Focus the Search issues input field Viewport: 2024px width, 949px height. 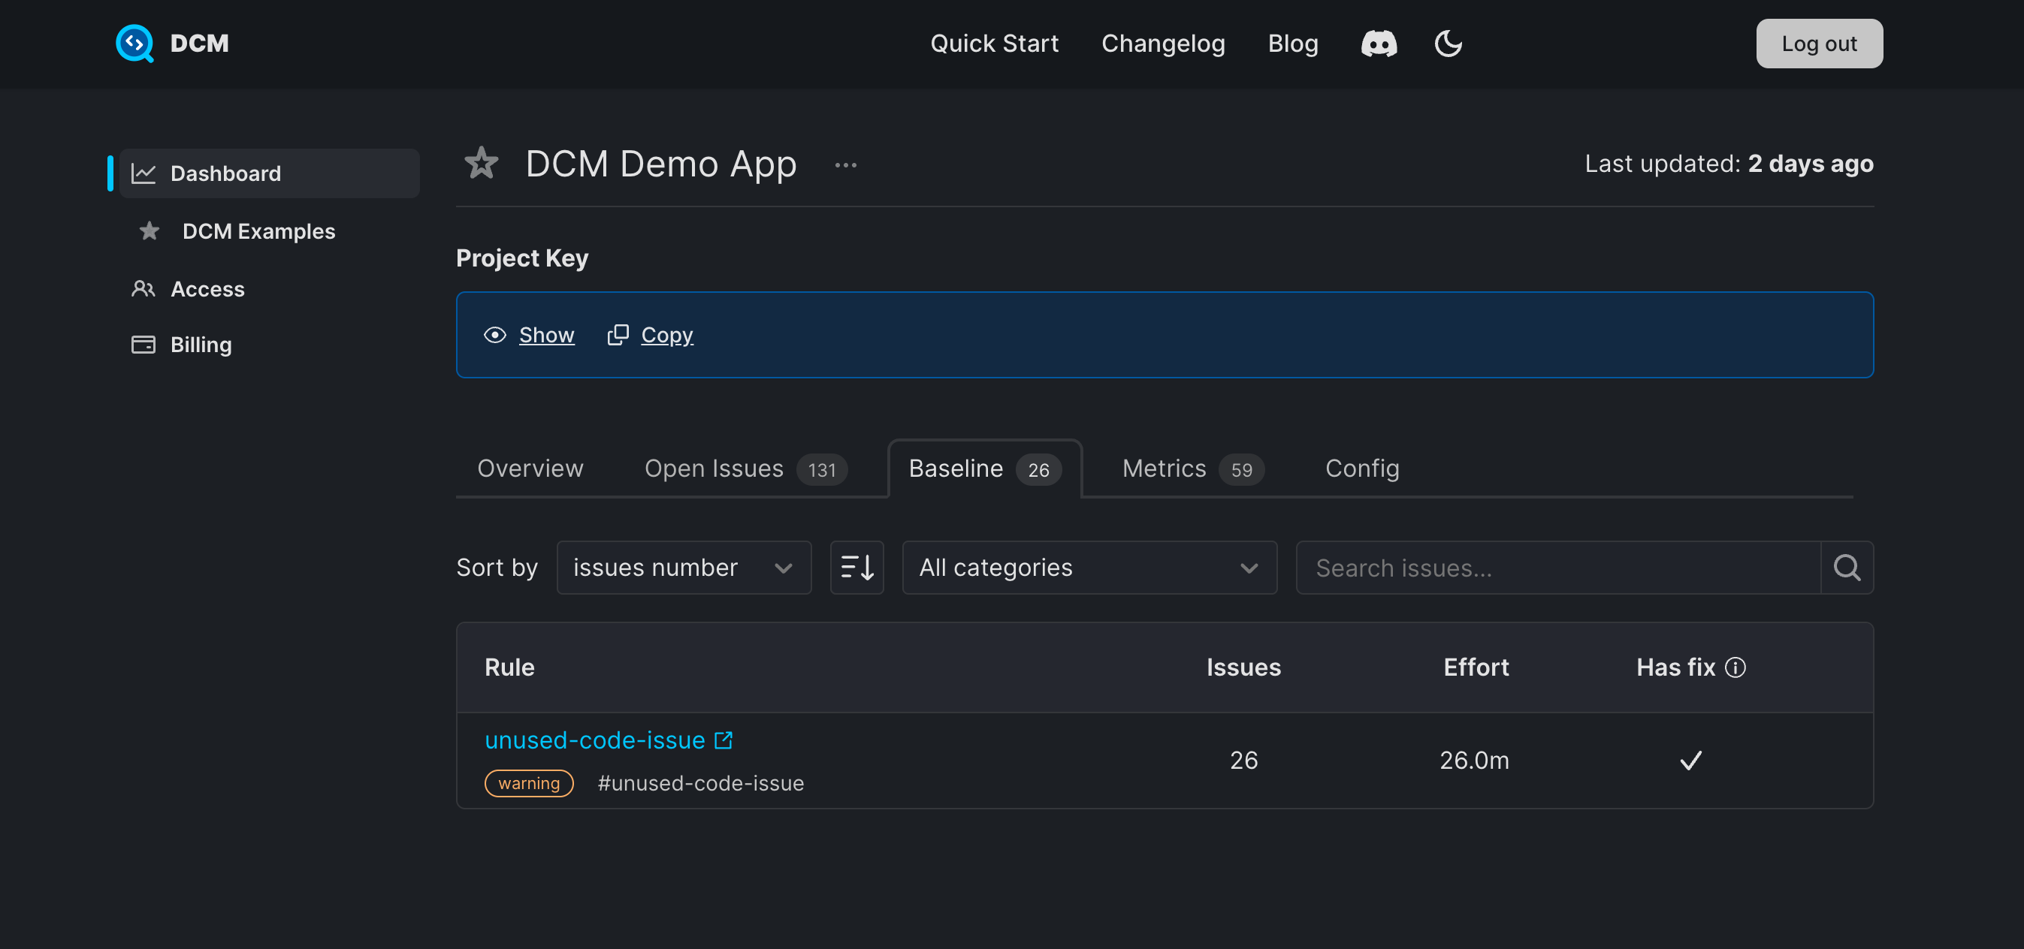click(1558, 568)
